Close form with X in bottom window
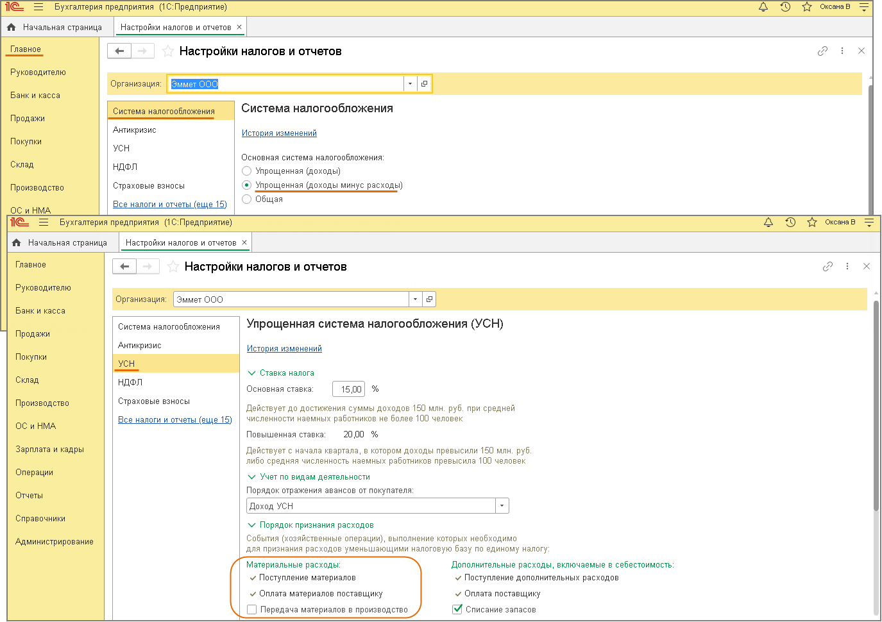Screen dimensions: 882x622 867,266
